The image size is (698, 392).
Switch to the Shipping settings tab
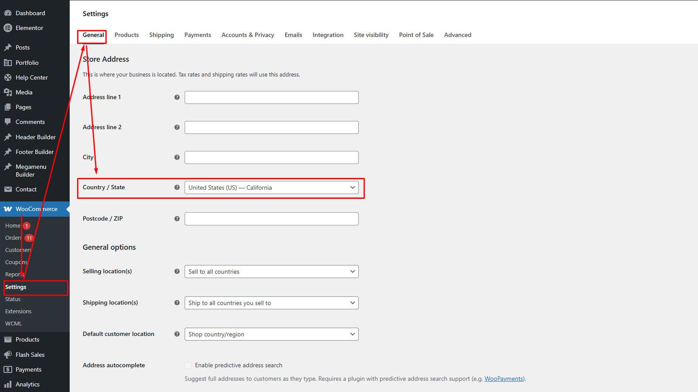click(x=161, y=35)
